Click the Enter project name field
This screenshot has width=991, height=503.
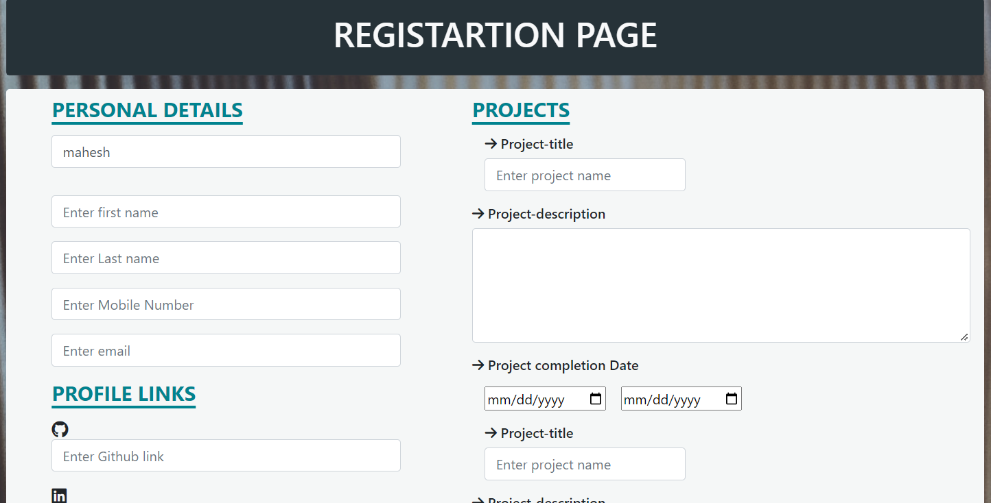[585, 175]
